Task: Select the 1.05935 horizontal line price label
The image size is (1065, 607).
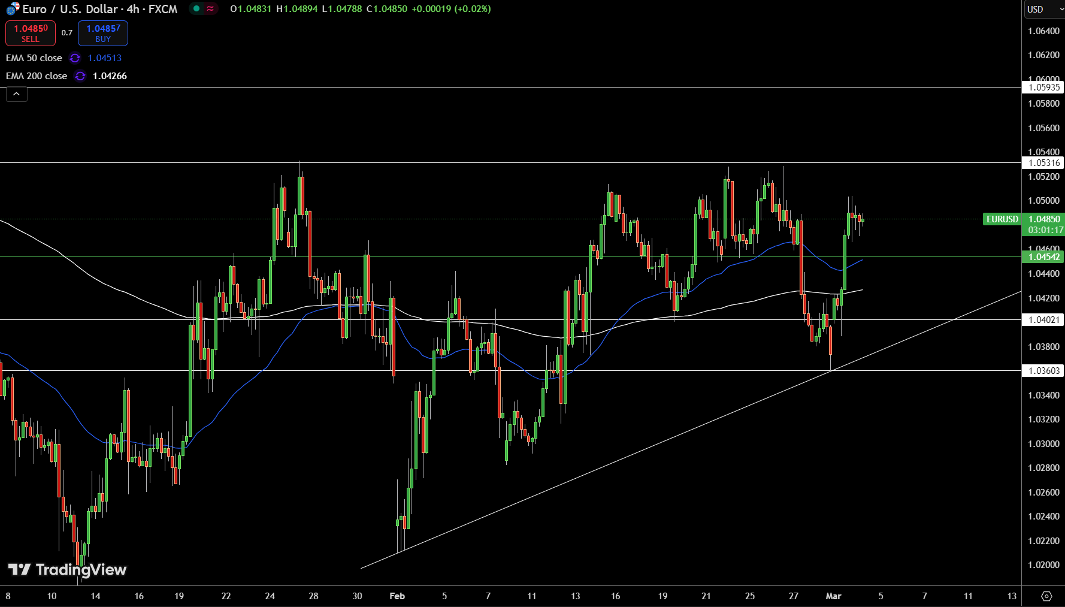Action: point(1043,87)
